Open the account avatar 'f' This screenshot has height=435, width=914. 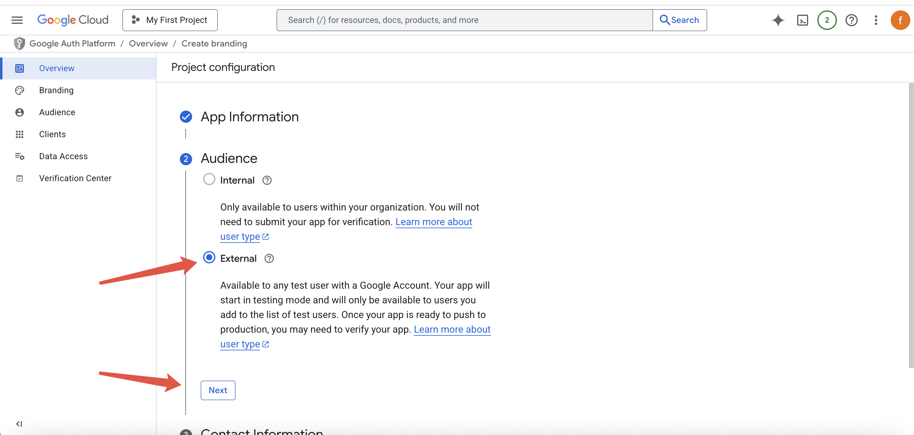point(900,20)
